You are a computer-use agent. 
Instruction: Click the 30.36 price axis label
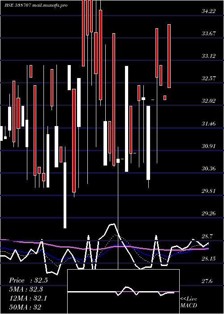(x=209, y=169)
